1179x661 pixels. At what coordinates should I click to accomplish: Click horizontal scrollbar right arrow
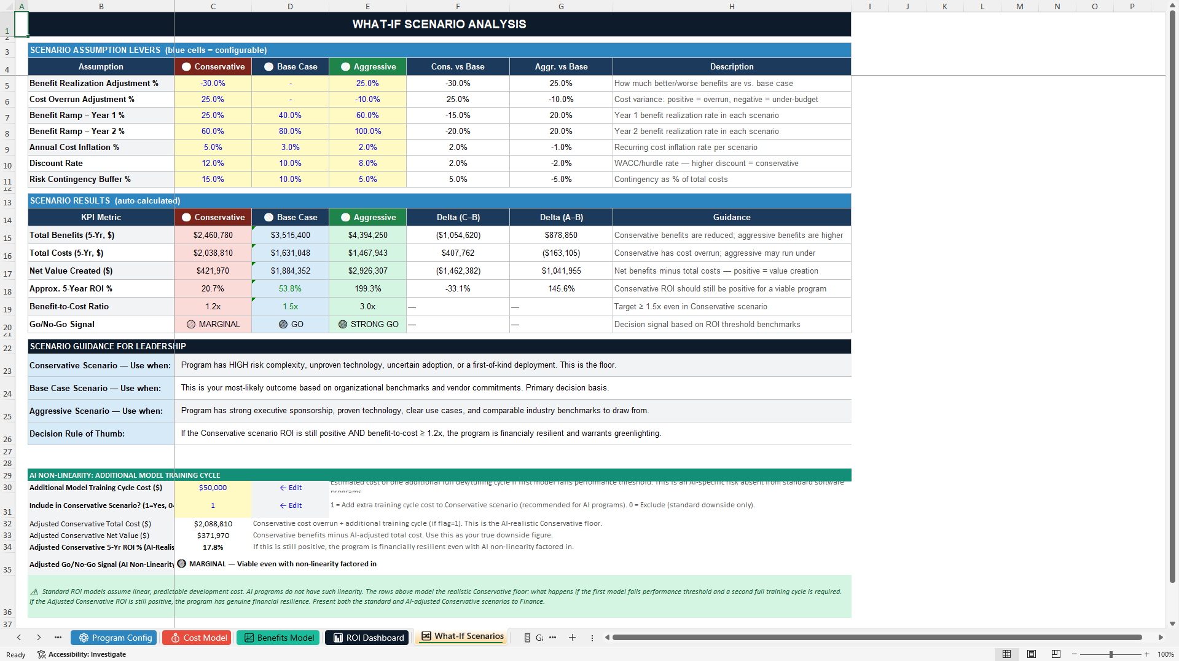(x=1161, y=638)
